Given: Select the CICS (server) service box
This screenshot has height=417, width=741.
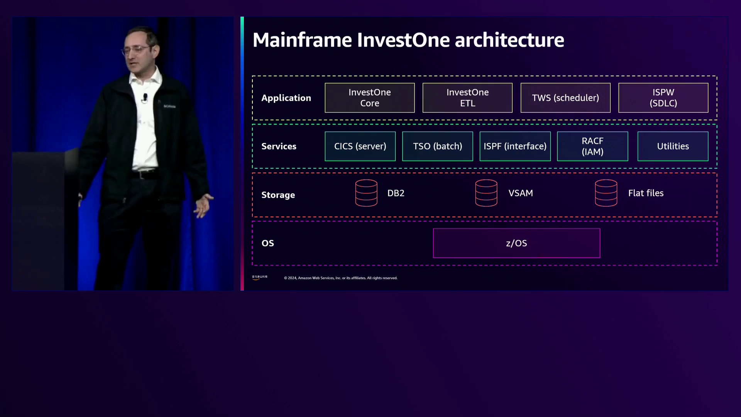Looking at the screenshot, I should 360,146.
